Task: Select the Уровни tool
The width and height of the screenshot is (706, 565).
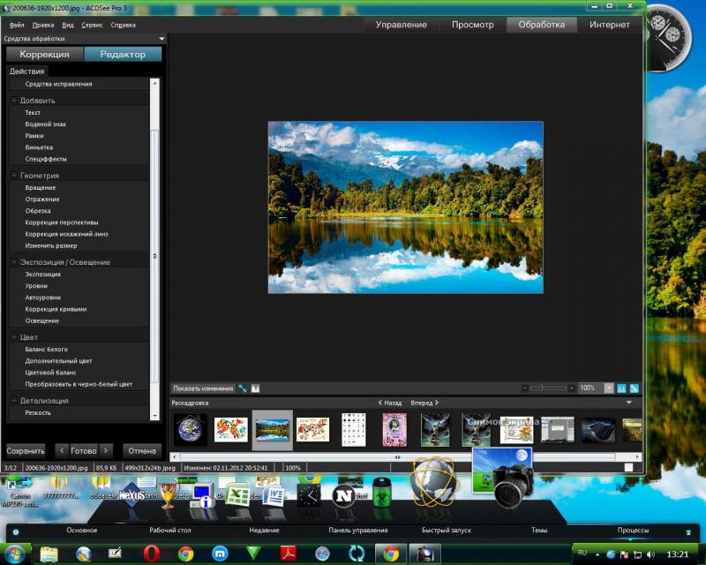Action: [36, 286]
